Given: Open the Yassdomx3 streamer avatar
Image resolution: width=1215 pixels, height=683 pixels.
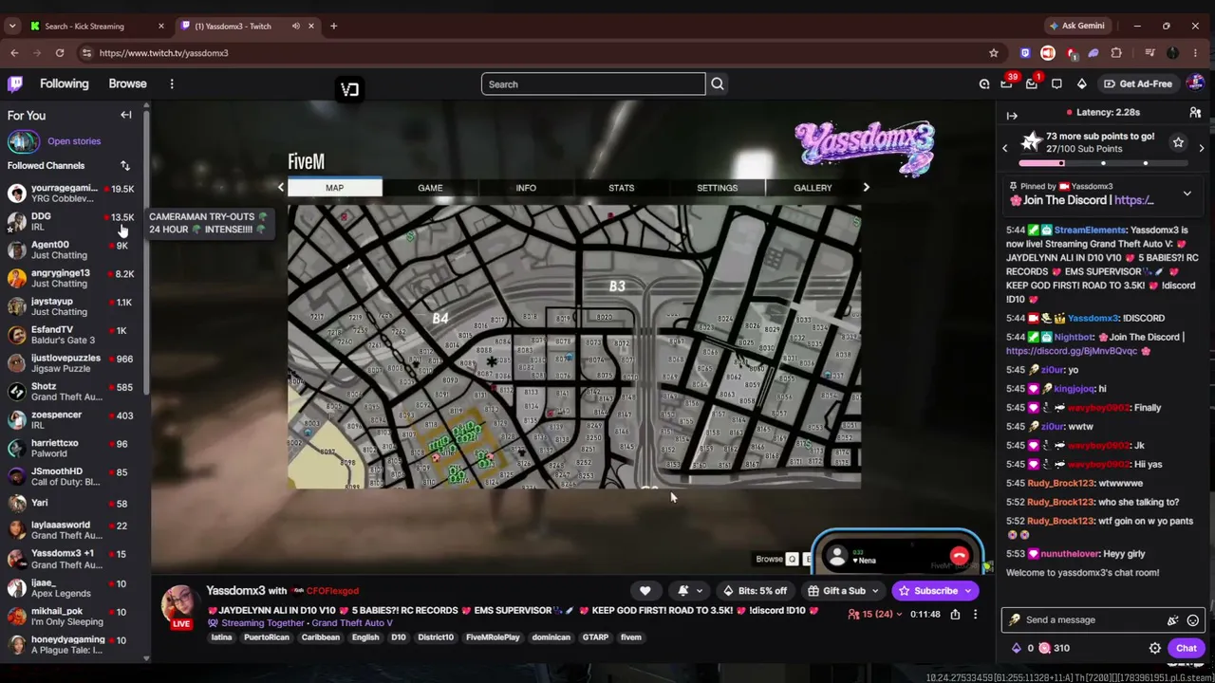Looking at the screenshot, I should [180, 605].
